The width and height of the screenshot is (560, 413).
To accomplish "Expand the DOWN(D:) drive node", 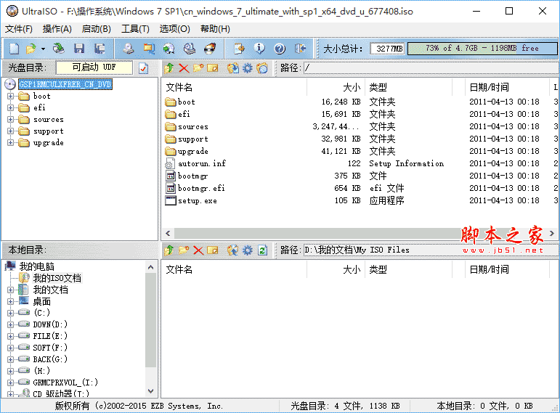I will click(x=11, y=324).
